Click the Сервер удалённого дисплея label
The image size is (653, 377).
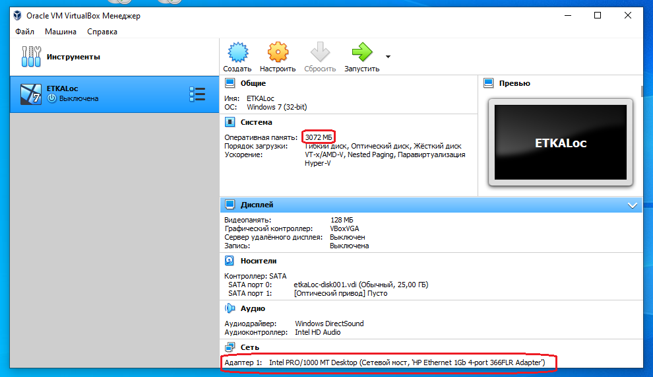pos(273,237)
